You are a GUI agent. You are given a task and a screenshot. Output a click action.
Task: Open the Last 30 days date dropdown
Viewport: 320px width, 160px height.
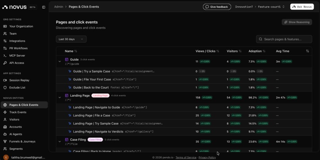(x=71, y=39)
